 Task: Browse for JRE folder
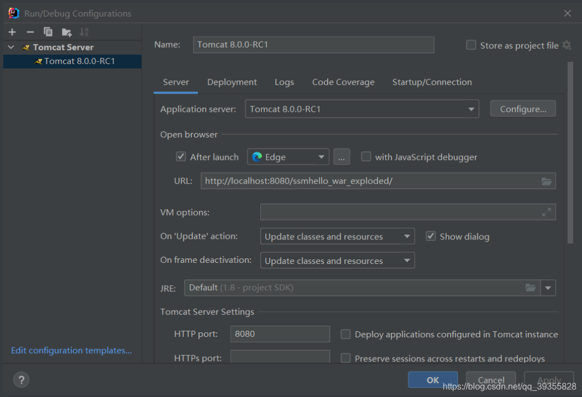click(530, 287)
